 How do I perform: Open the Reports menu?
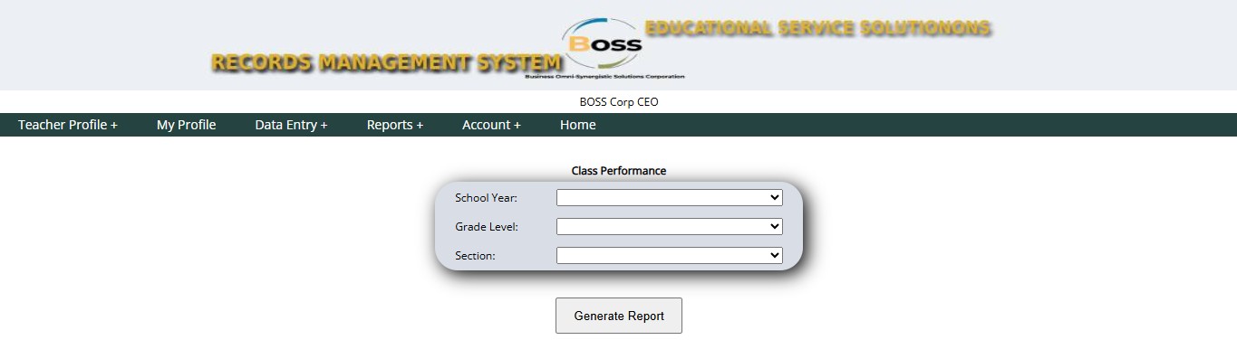pos(395,125)
